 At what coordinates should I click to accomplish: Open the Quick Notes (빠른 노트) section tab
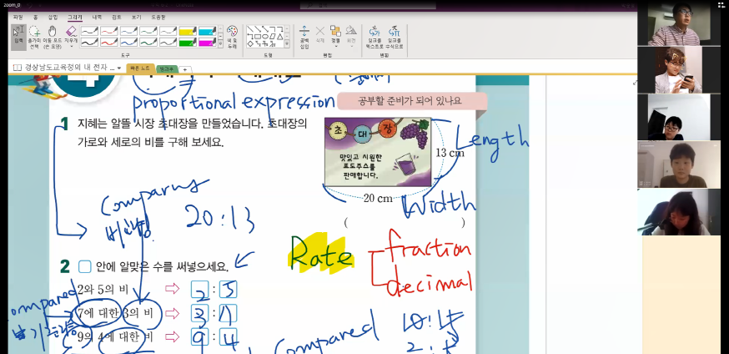coord(140,68)
